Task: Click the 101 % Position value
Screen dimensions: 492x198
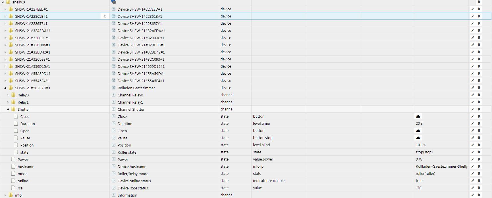Action: pos(421,145)
